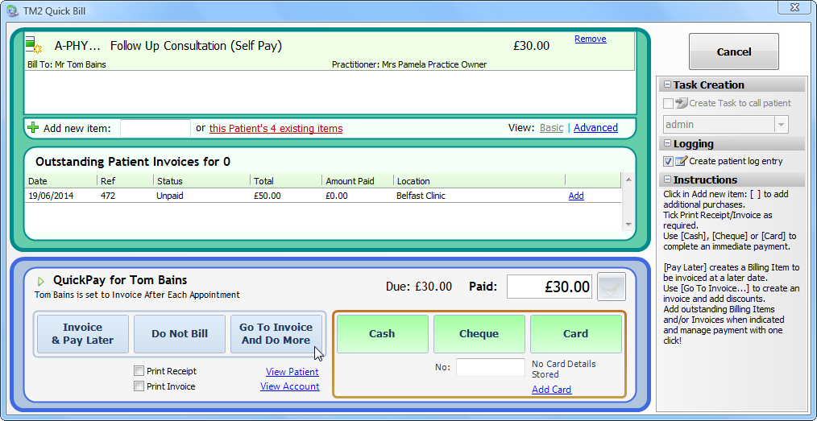Viewport: 817px width, 421px height.
Task: Switch to Basic view
Action: pyautogui.click(x=551, y=127)
